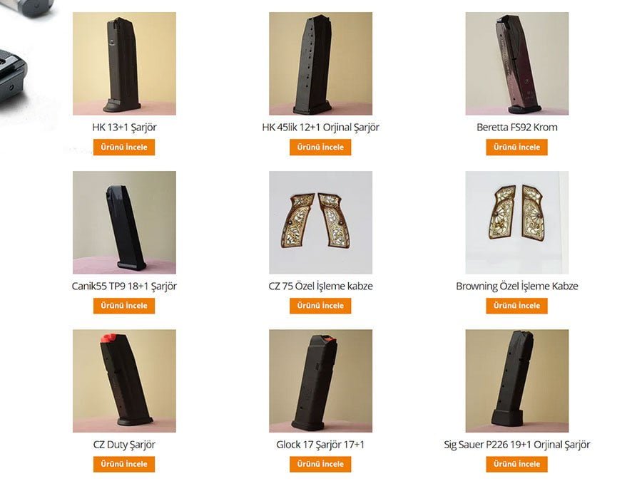Click Ürünü İncele under CZ Duty Şarjör
The width and height of the screenshot is (642, 481).
click(124, 464)
